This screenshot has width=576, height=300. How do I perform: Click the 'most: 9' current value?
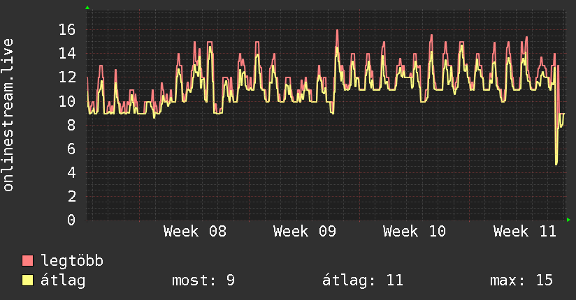click(x=203, y=280)
